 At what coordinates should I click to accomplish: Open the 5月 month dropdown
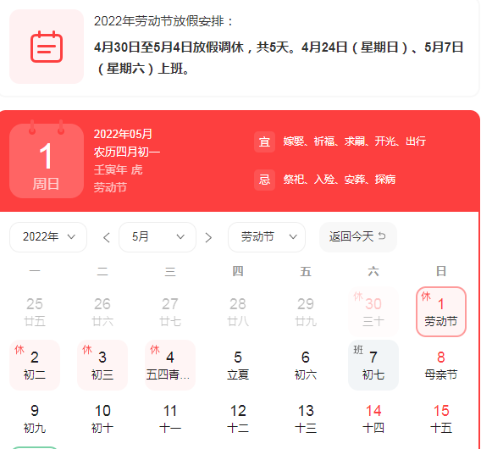point(158,237)
